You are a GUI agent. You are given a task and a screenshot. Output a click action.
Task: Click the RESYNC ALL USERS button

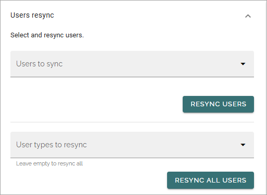pyautogui.click(x=210, y=180)
